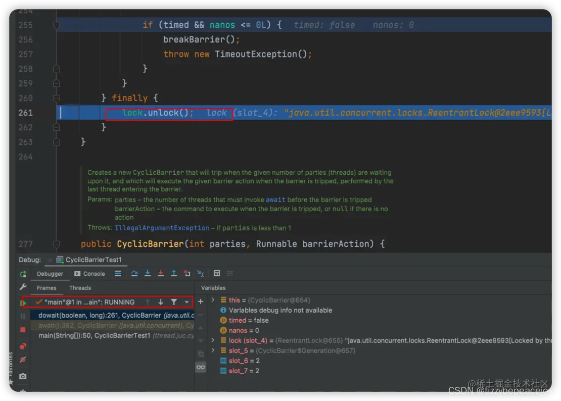Mute breakpoints icon
This screenshot has width=561, height=401.
pos(23,360)
